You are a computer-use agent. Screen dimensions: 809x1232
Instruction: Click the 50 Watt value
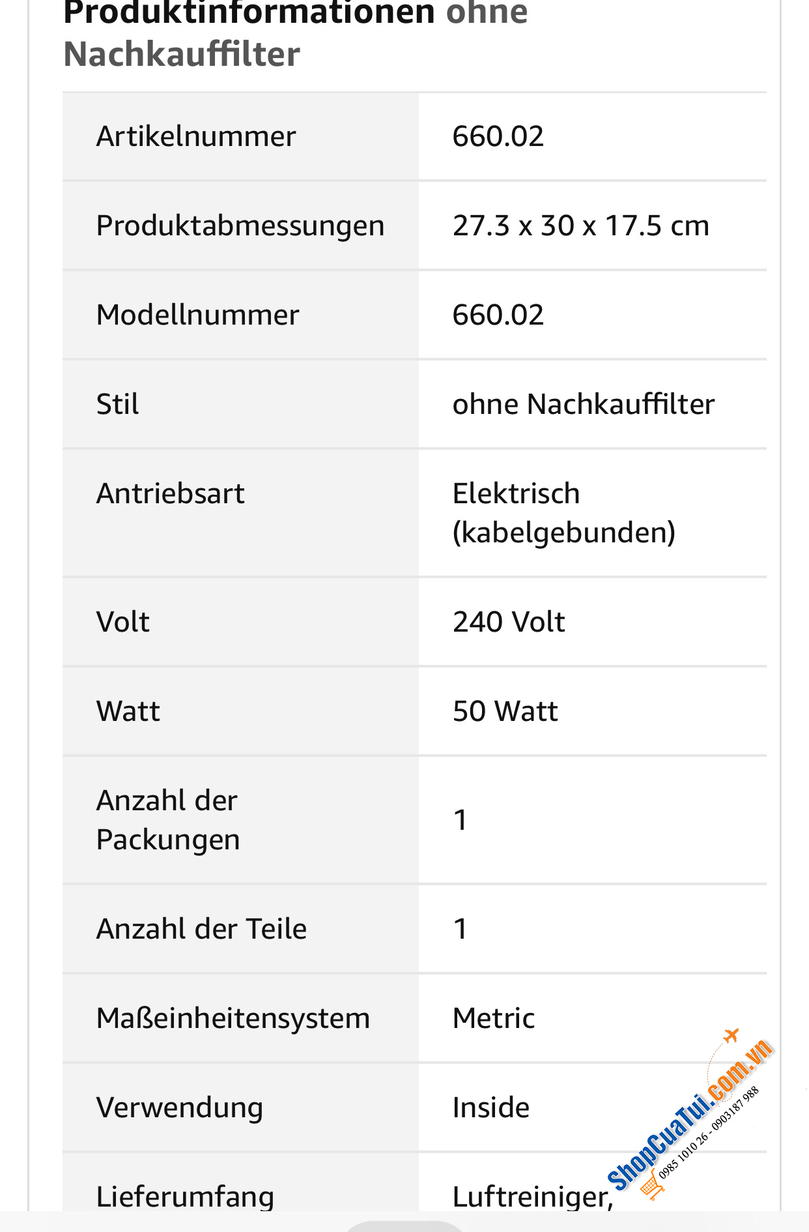(x=505, y=711)
